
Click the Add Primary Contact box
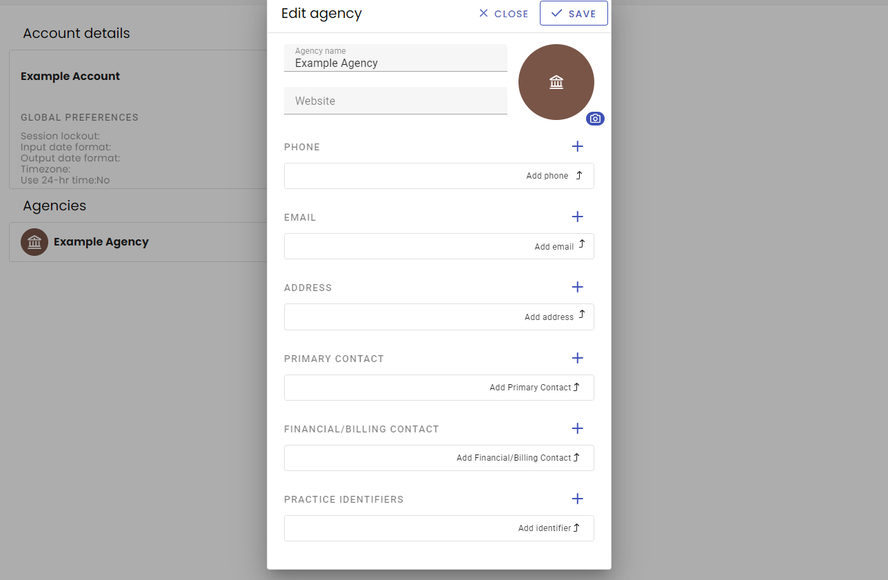pyautogui.click(x=439, y=388)
